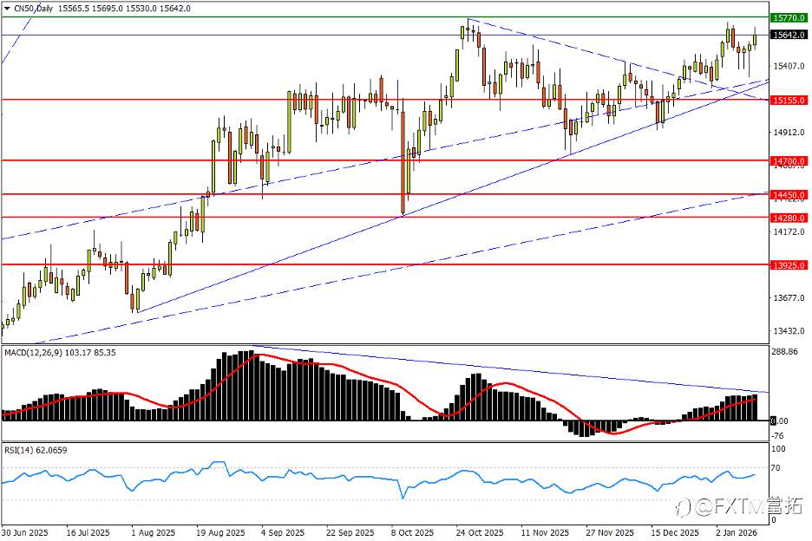Image resolution: width=812 pixels, height=541 pixels.
Task: Select the 14450.0 red level label
Action: (789, 195)
